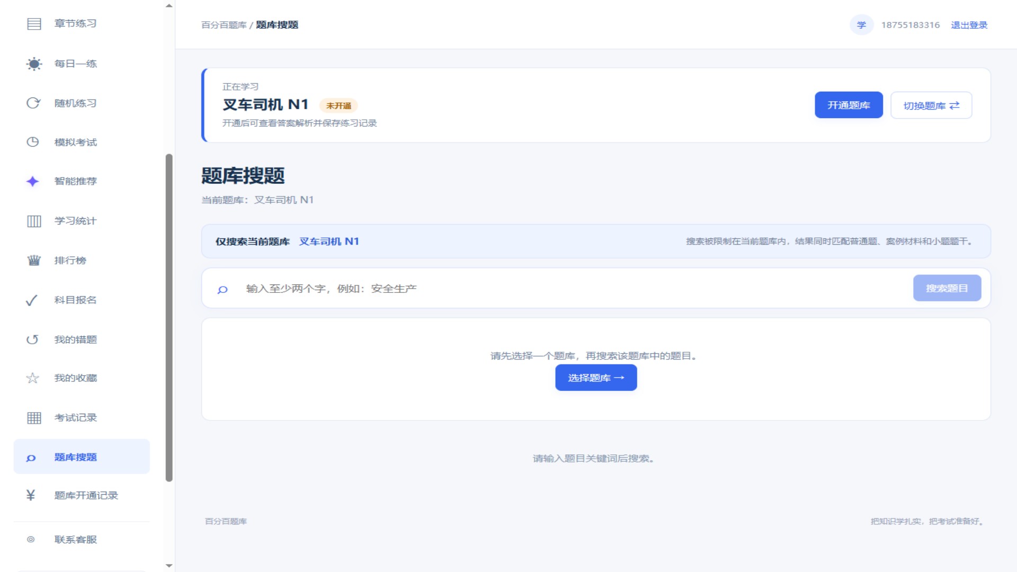Open the 章节练习 menu item
Screen dimensions: 1017x572
point(82,24)
